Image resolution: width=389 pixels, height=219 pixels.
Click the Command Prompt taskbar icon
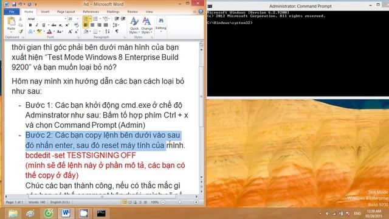click(x=101, y=214)
